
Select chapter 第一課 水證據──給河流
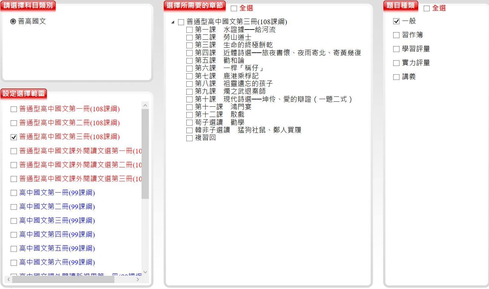point(189,30)
